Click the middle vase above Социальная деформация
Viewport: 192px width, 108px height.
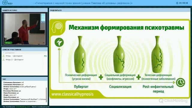point(119,54)
